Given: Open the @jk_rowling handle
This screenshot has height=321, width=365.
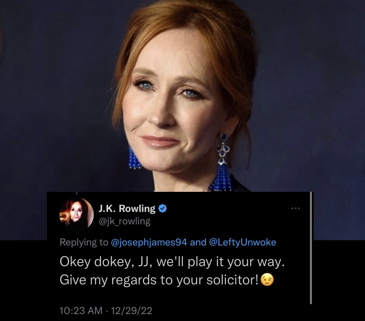Looking at the screenshot, I should coord(124,221).
